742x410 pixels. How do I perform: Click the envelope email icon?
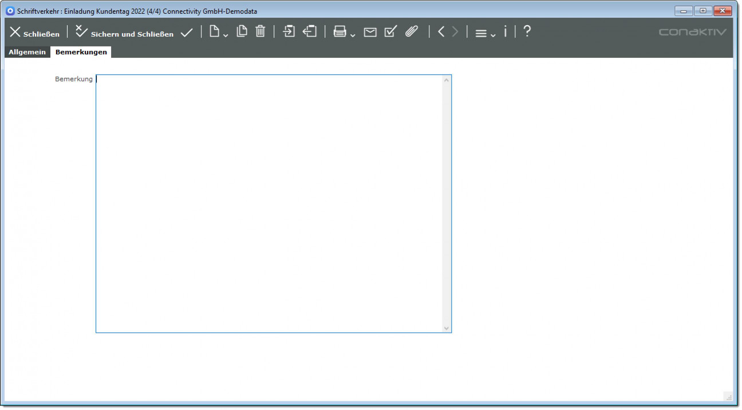tap(370, 32)
